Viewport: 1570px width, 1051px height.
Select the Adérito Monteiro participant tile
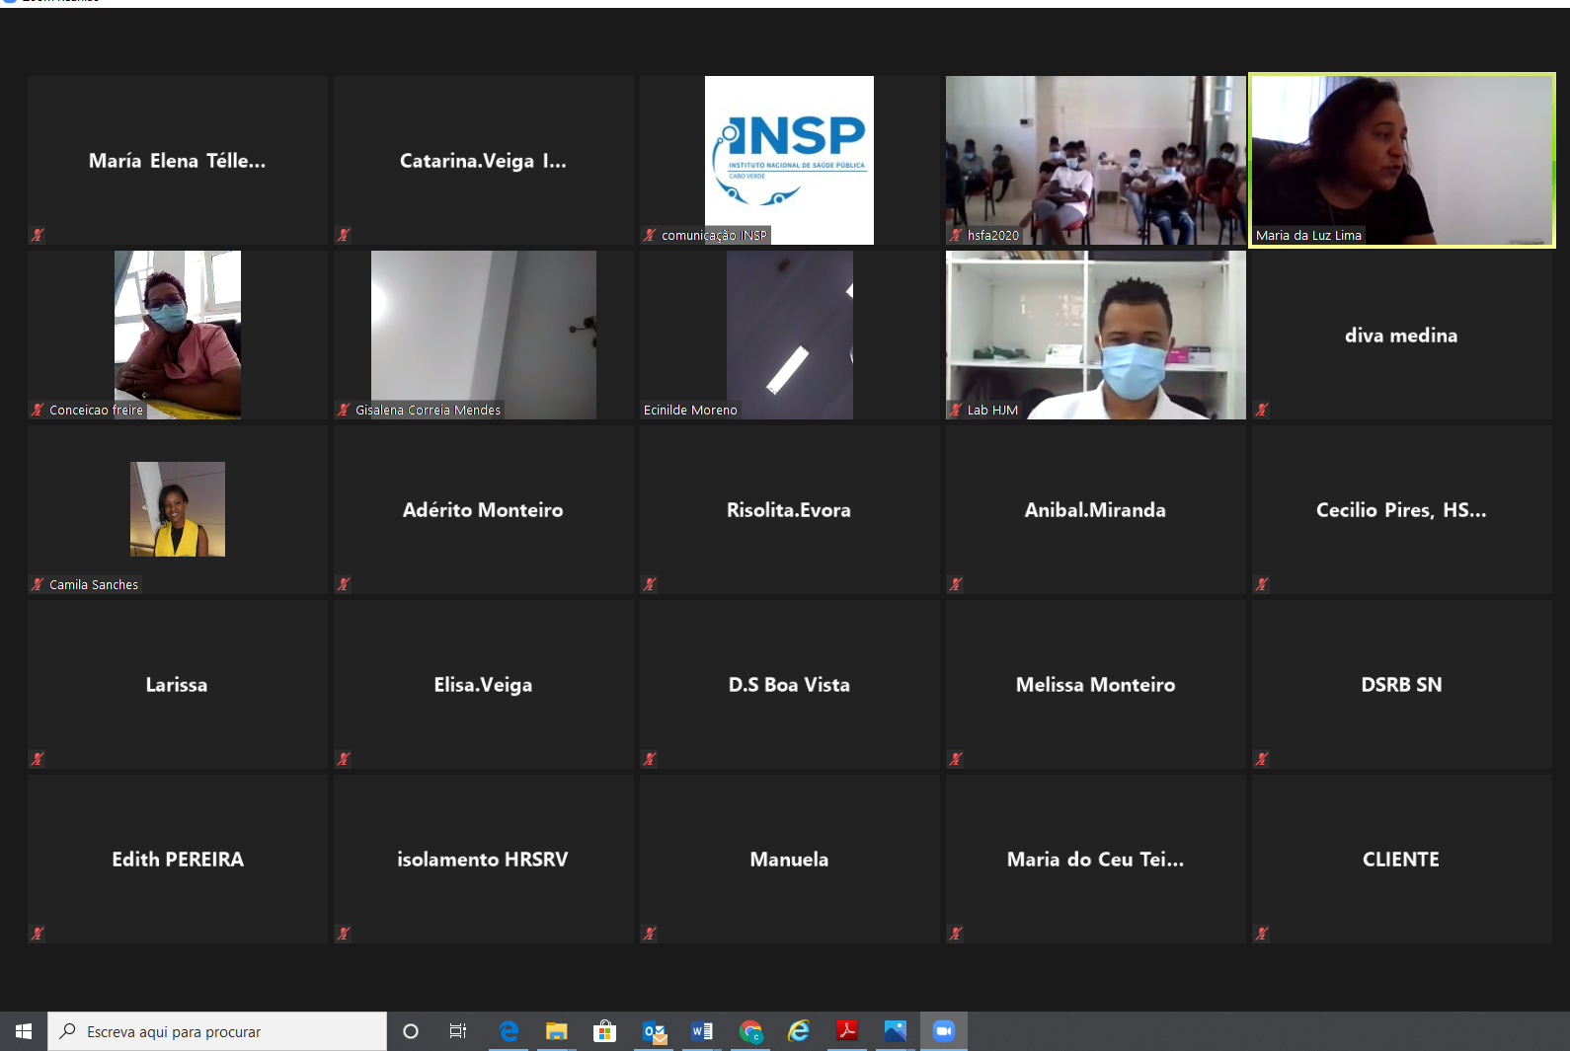pyautogui.click(x=483, y=509)
